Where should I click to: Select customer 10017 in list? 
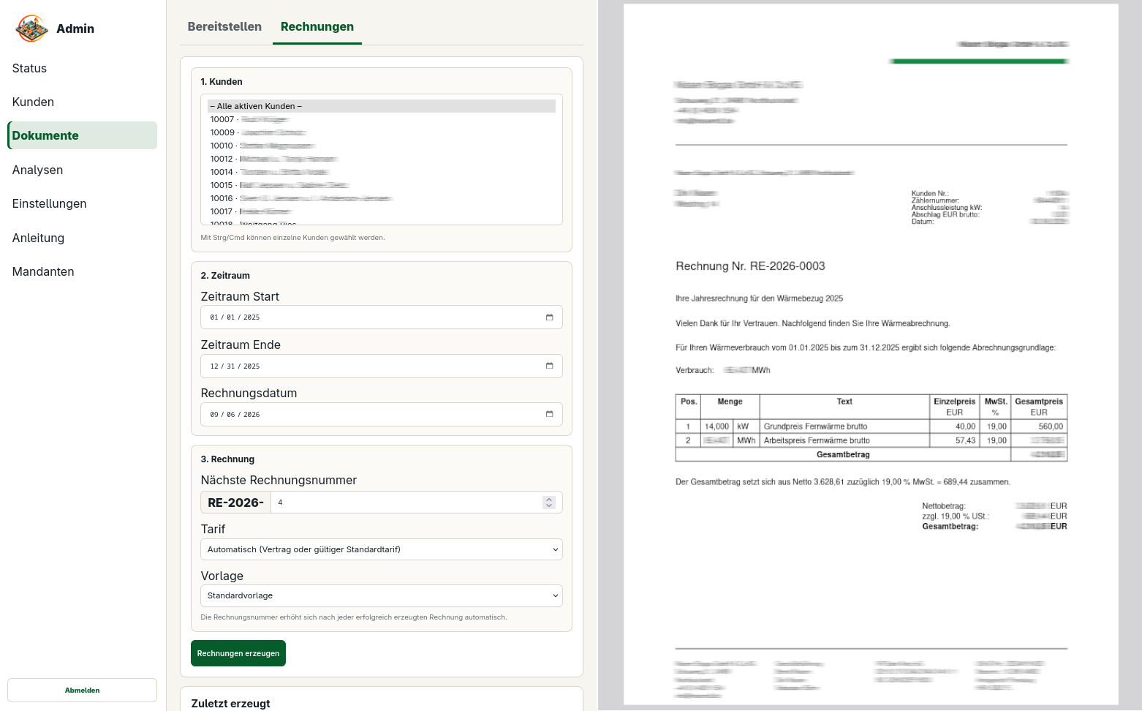pos(382,211)
